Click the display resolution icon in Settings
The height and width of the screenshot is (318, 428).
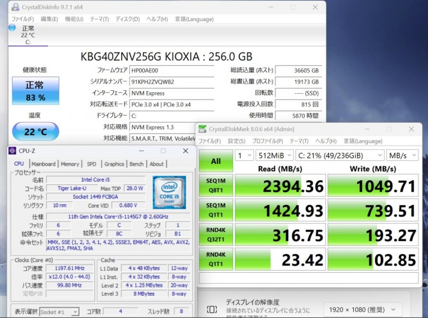pyautogui.click(x=212, y=309)
